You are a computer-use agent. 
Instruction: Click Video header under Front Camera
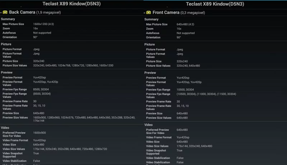click(148, 125)
